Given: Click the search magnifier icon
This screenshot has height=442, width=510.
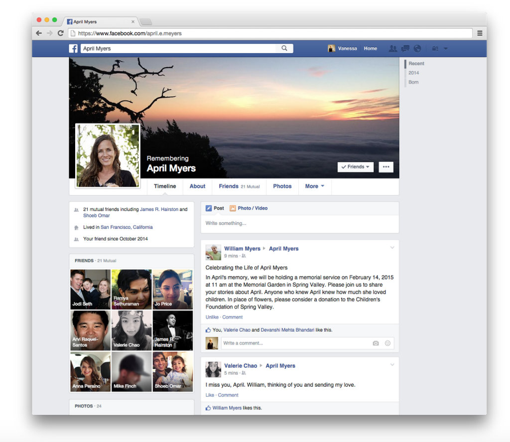Looking at the screenshot, I should pos(284,48).
